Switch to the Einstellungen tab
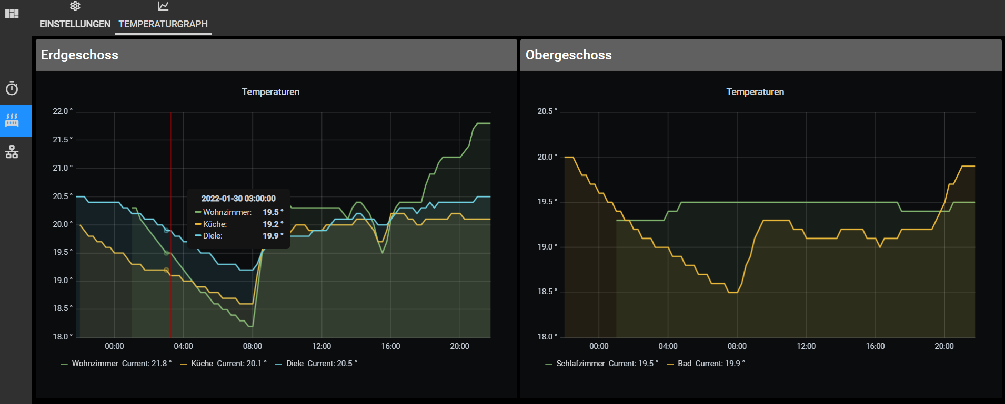 pos(75,24)
